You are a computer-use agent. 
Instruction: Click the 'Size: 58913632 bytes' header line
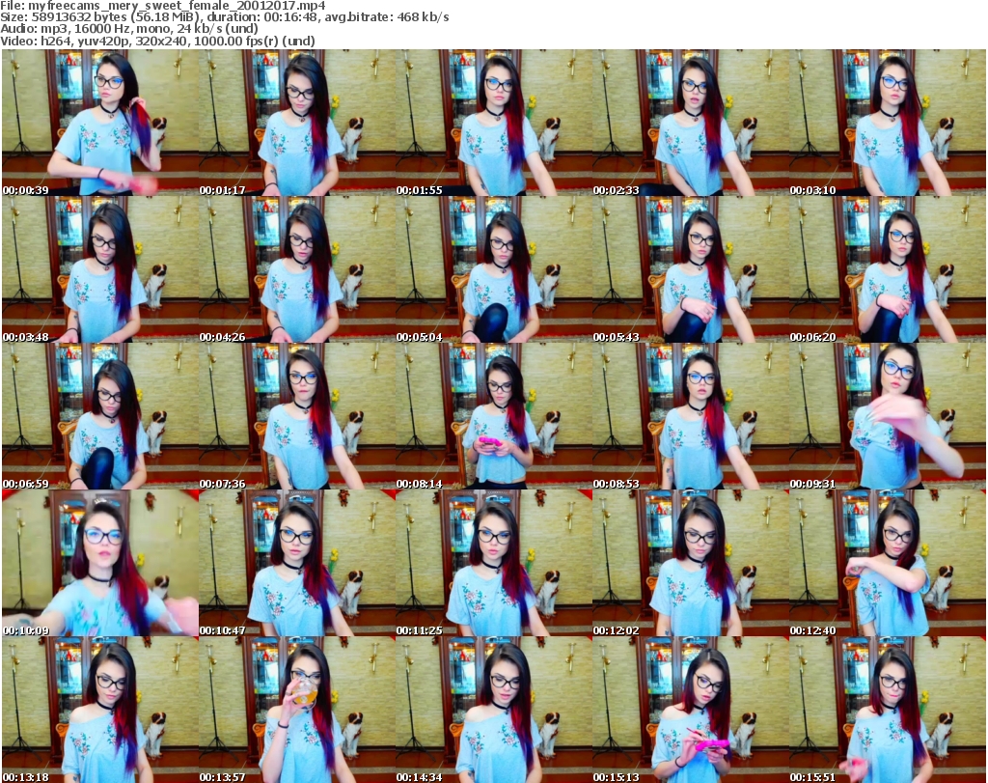225,17
